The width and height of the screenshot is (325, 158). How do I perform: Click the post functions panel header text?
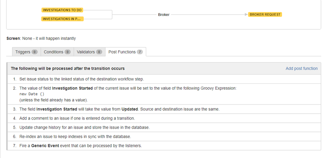[x=68, y=68]
